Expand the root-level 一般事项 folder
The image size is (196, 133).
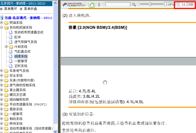2,114
